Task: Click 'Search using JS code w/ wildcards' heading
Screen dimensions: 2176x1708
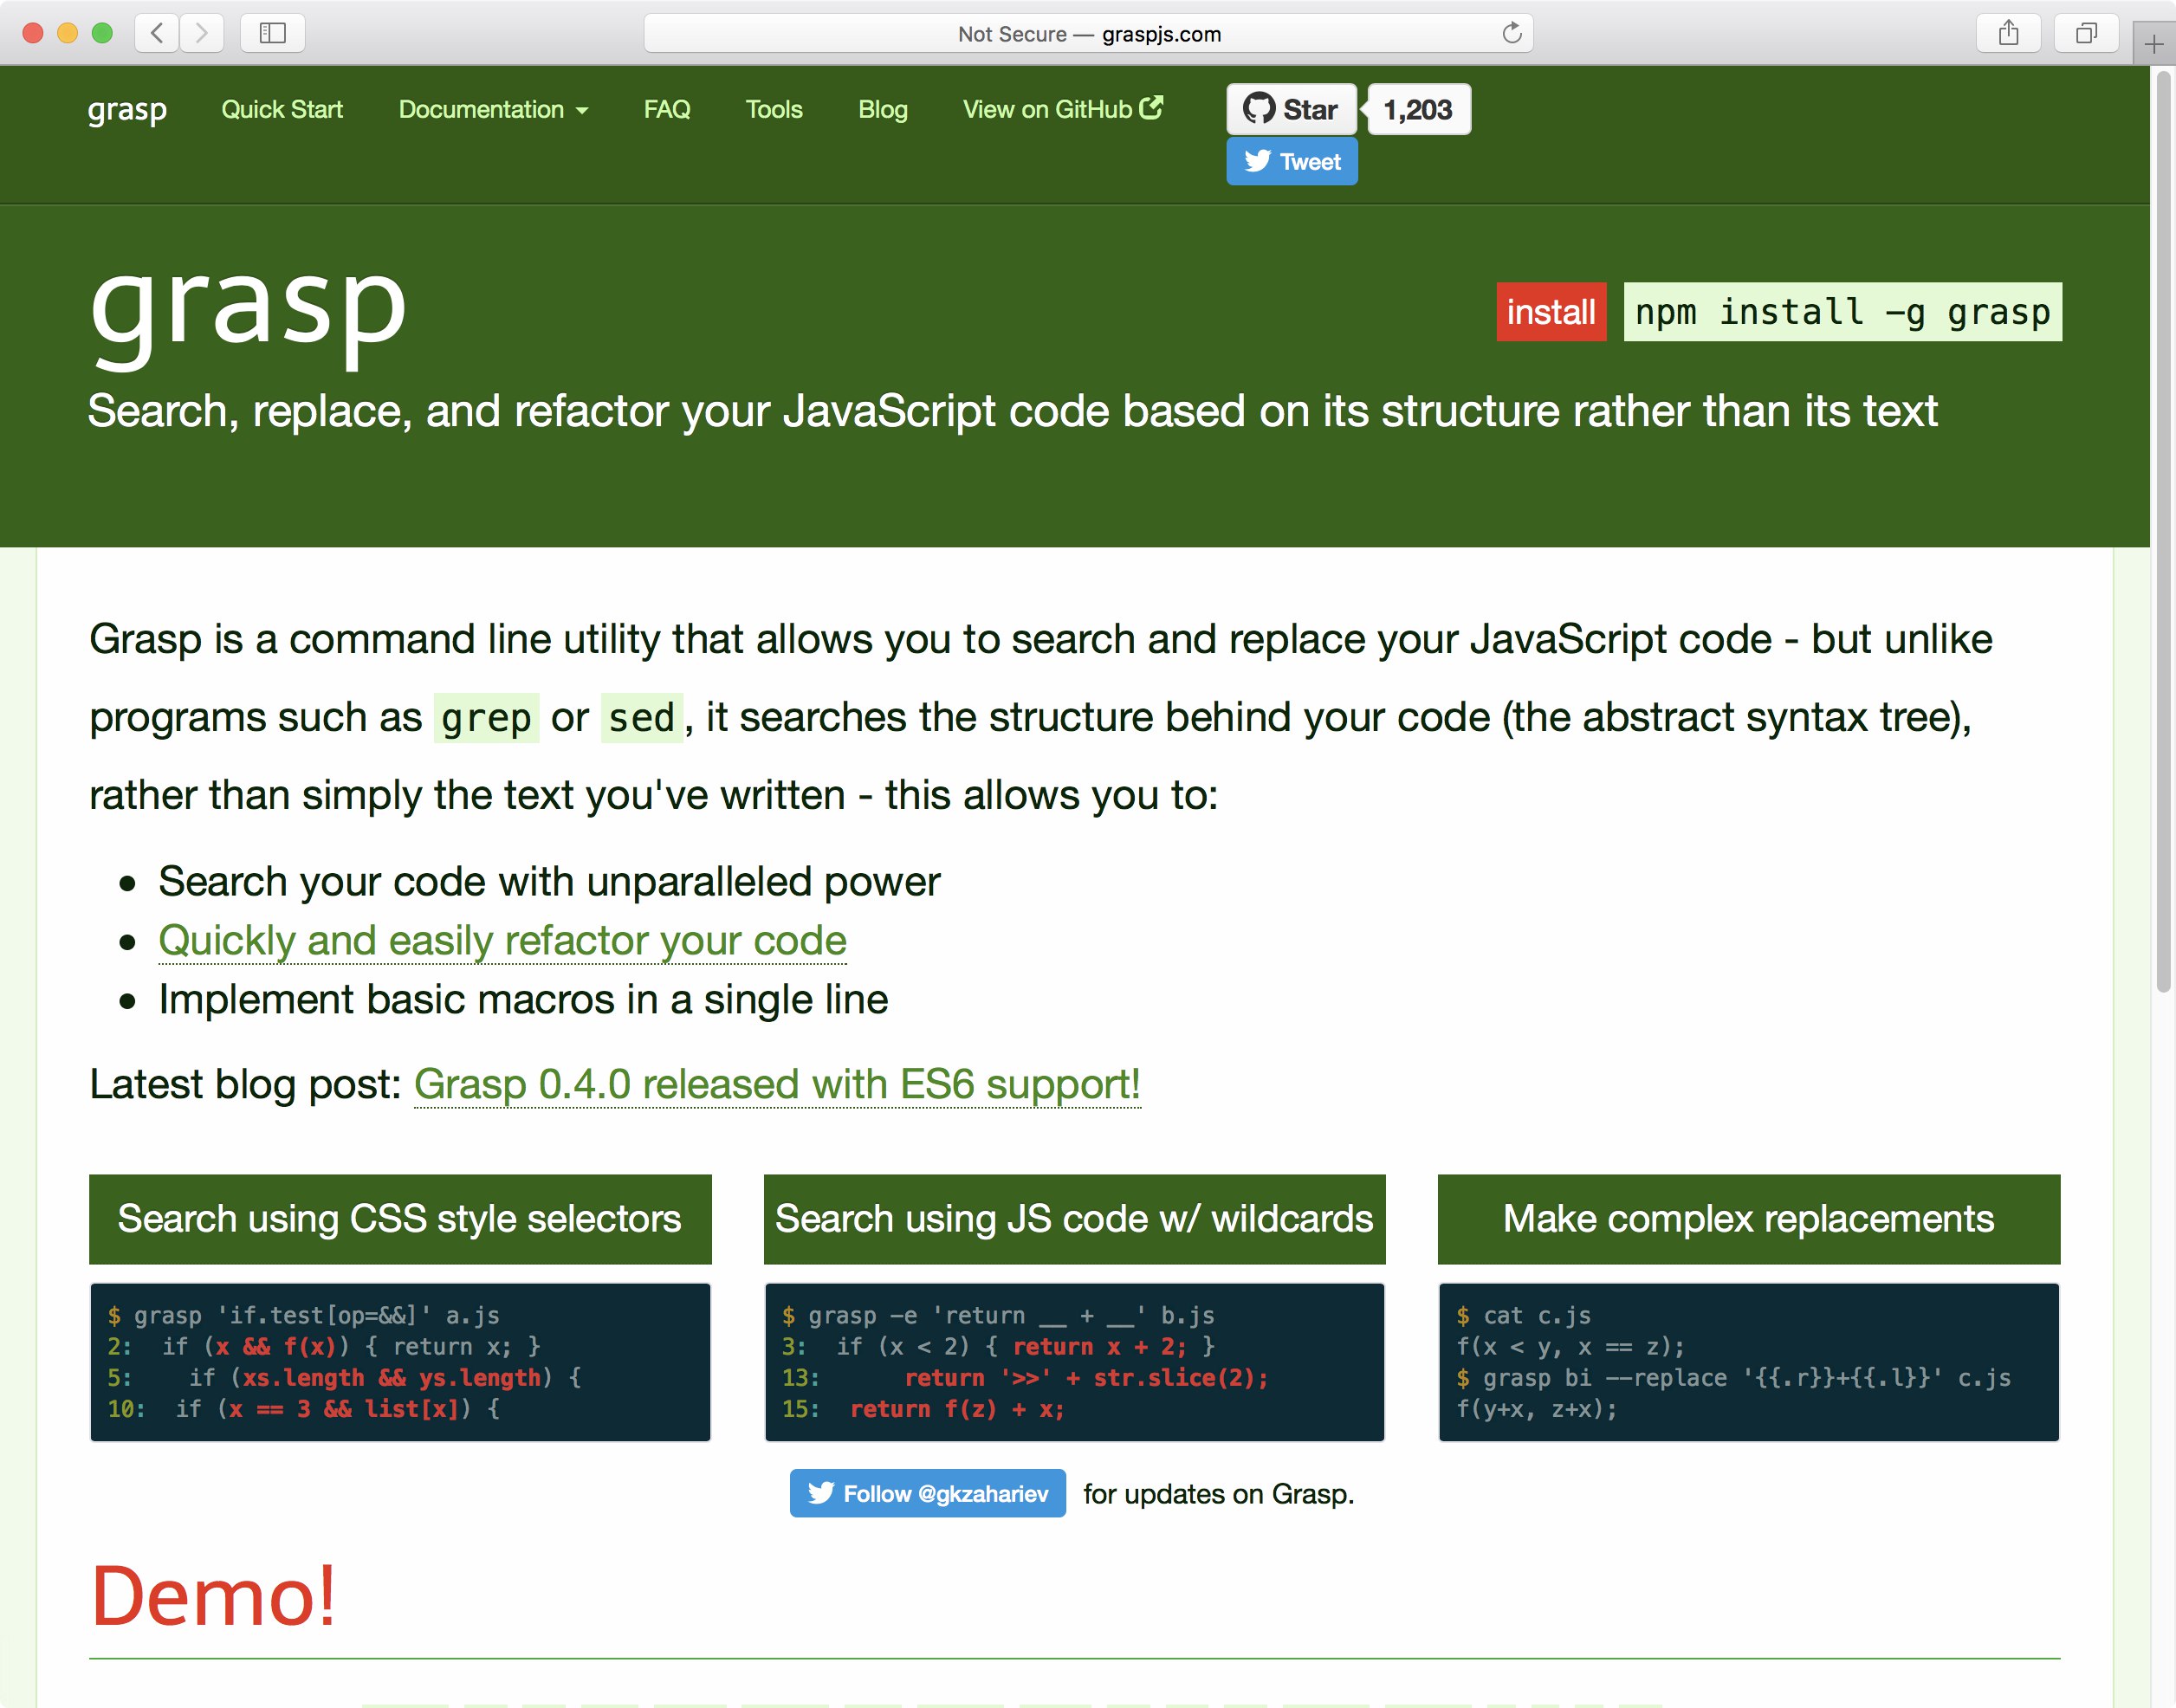Action: pyautogui.click(x=1074, y=1219)
